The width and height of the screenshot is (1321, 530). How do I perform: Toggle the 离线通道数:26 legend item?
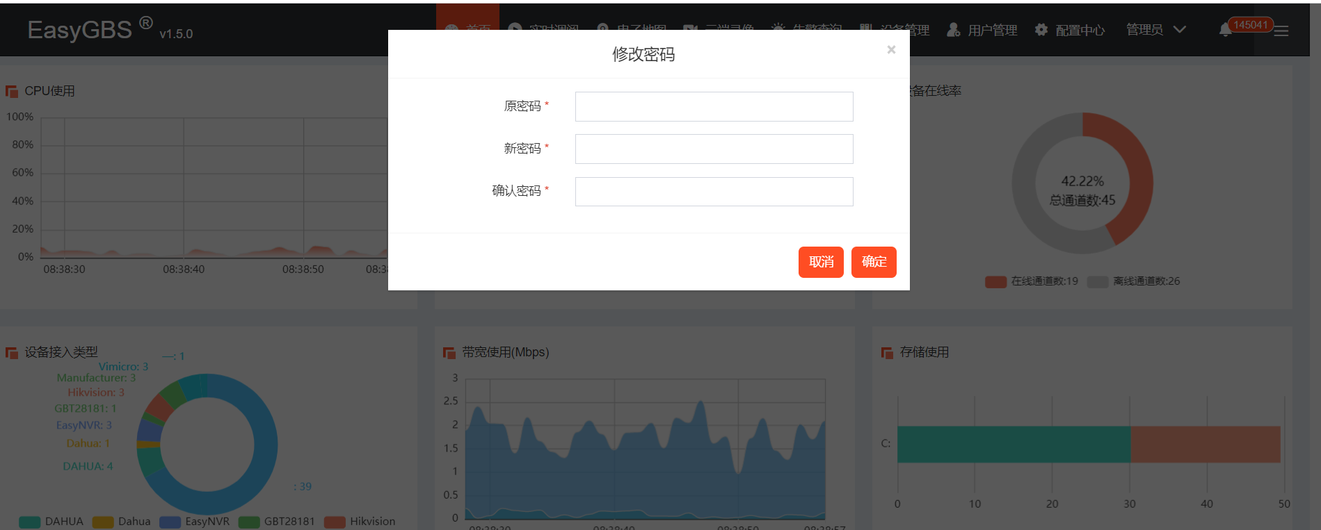(x=1134, y=281)
